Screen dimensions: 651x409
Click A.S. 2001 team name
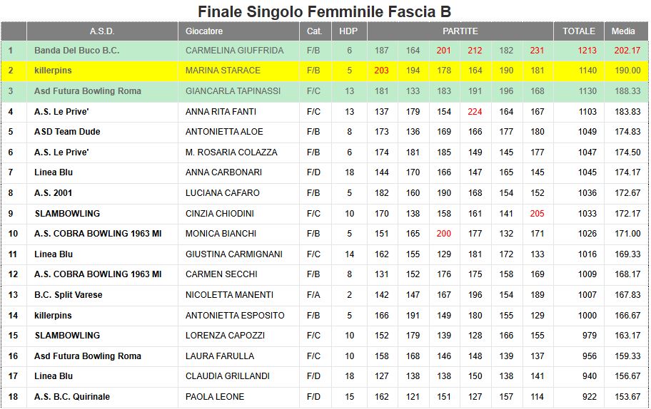point(54,193)
